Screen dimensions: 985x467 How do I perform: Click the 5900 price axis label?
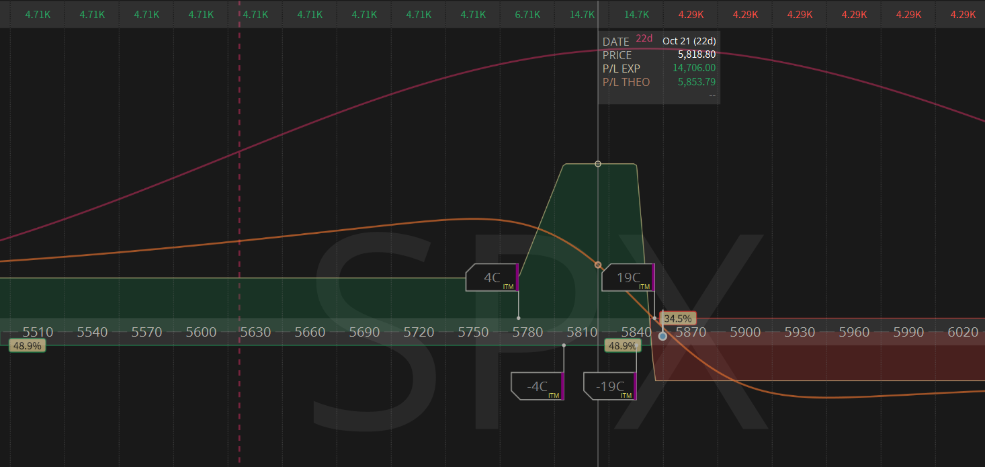(x=745, y=332)
